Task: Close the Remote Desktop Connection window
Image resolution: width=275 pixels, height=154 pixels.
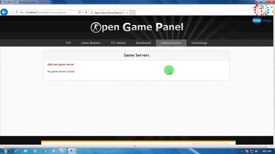Action: [272, 2]
